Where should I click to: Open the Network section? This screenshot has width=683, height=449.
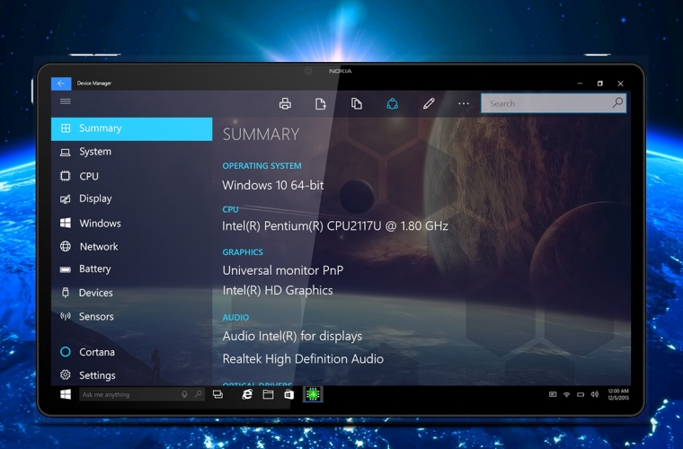point(131,247)
